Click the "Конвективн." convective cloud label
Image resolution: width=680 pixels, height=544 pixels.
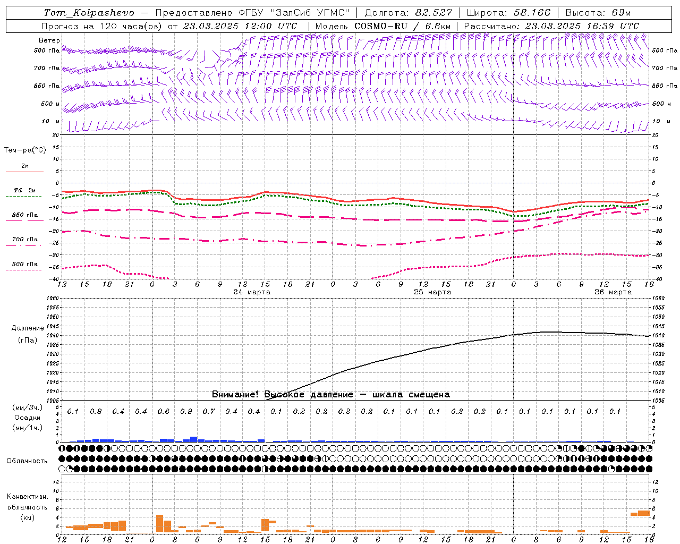coord(27,497)
